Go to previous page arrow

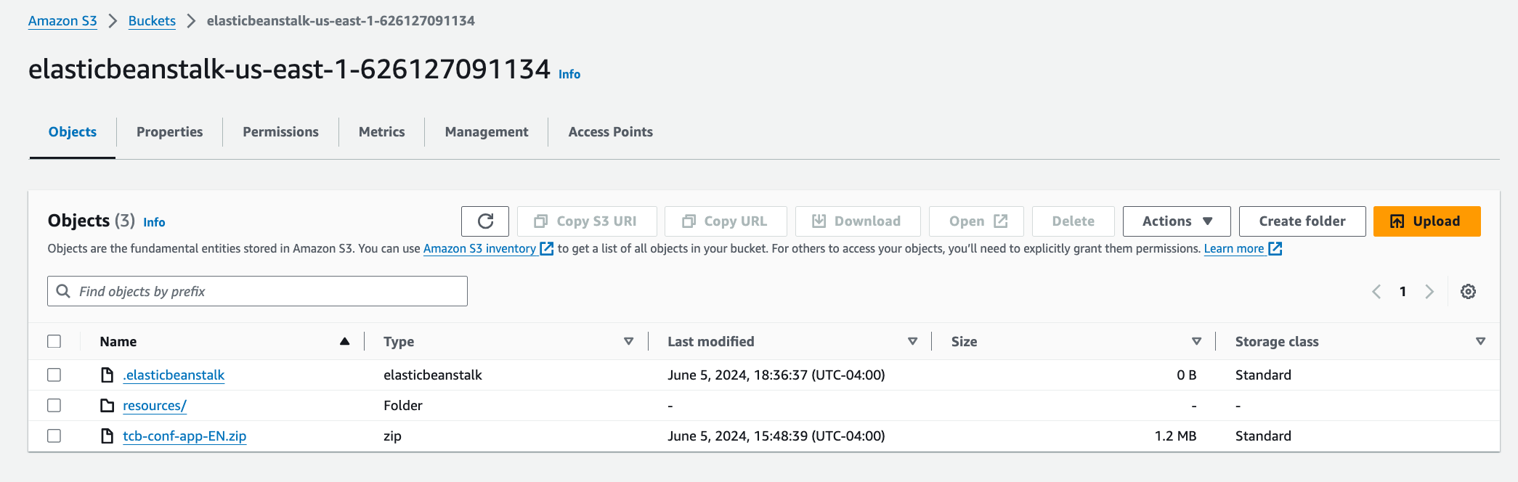[x=1376, y=292]
